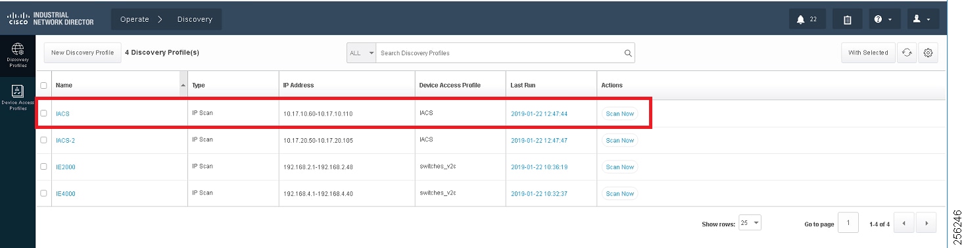Select Discovery Profiles sidebar icon
964x248 pixels.
[18, 56]
